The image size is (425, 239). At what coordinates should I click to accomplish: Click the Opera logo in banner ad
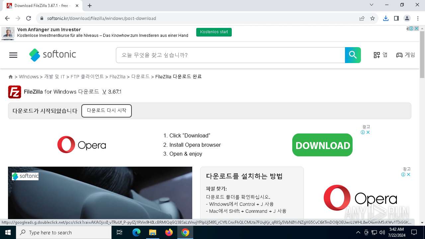point(82,145)
